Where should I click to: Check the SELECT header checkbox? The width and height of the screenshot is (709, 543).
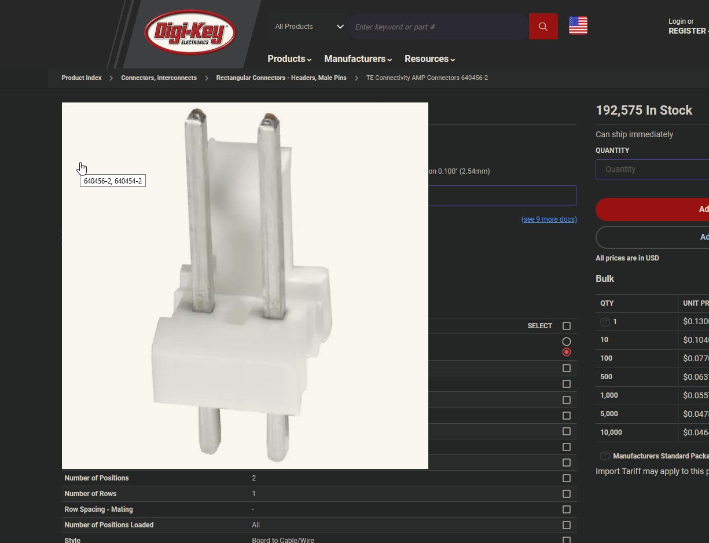(567, 326)
